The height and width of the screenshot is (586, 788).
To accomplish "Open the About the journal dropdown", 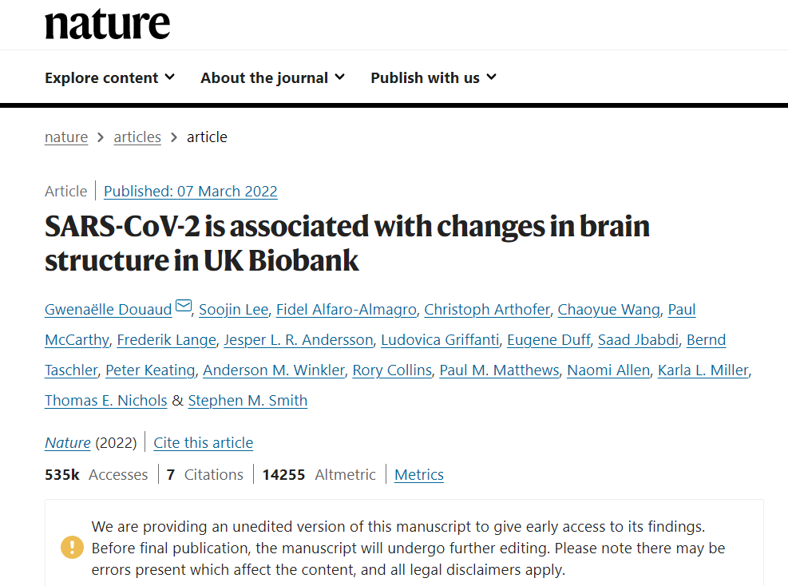I will (x=273, y=78).
